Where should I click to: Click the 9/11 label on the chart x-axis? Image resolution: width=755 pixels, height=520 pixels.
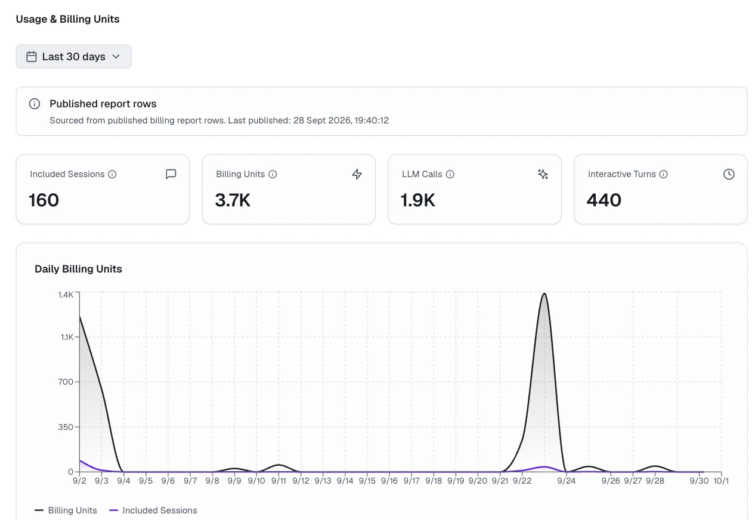[279, 481]
